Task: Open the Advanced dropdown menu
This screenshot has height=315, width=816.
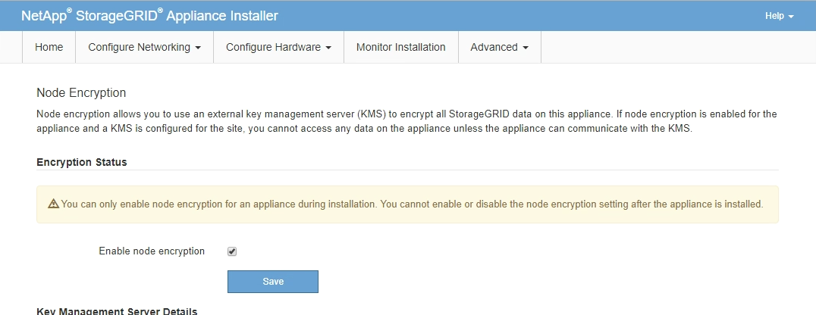Action: [x=499, y=47]
